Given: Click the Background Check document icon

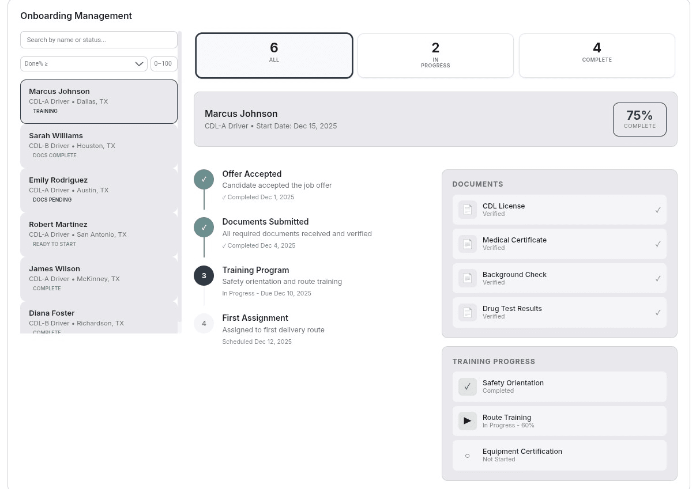Looking at the screenshot, I should 468,278.
